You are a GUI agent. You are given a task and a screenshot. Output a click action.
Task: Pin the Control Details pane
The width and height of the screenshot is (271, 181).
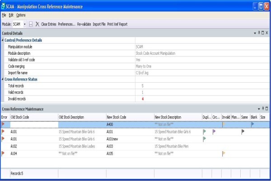tap(259, 33)
